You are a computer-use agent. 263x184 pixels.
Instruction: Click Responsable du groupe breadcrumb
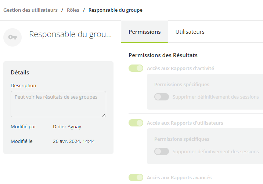(115, 10)
